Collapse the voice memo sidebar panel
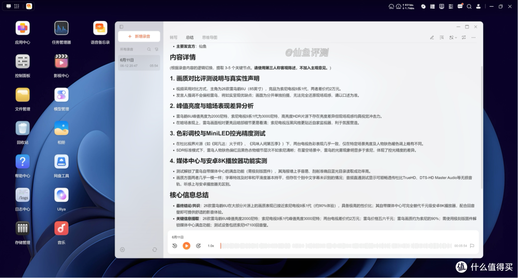This screenshot has width=518, height=278. (x=121, y=27)
